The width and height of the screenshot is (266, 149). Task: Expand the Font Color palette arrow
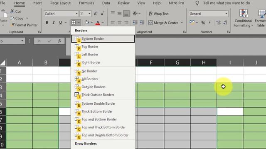click(x=103, y=23)
